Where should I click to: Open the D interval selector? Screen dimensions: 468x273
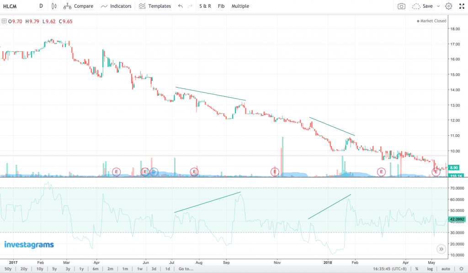(x=41, y=6)
